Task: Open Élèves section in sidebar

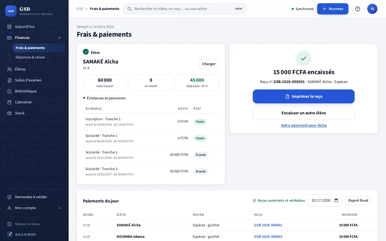Action: (34, 69)
